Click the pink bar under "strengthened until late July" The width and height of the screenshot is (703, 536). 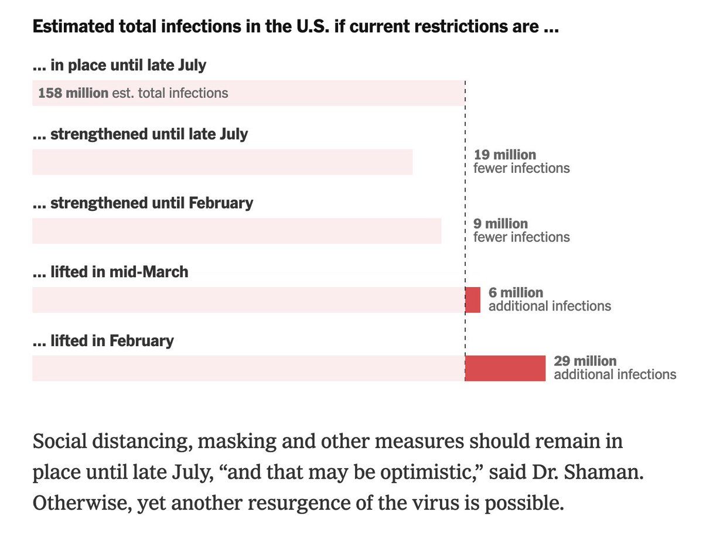point(222,162)
